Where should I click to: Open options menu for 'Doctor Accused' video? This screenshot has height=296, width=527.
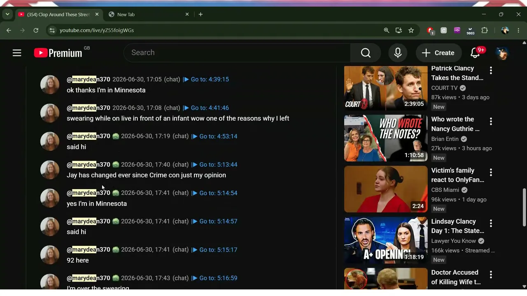(491, 274)
